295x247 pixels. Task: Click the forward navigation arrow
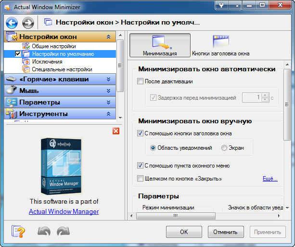pyautogui.click(x=28, y=23)
